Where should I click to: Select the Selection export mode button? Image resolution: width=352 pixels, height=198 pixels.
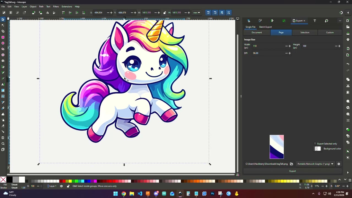tap(305, 32)
